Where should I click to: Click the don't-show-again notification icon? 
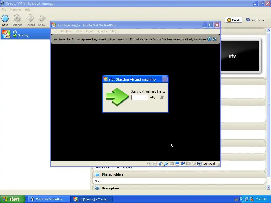point(214,39)
